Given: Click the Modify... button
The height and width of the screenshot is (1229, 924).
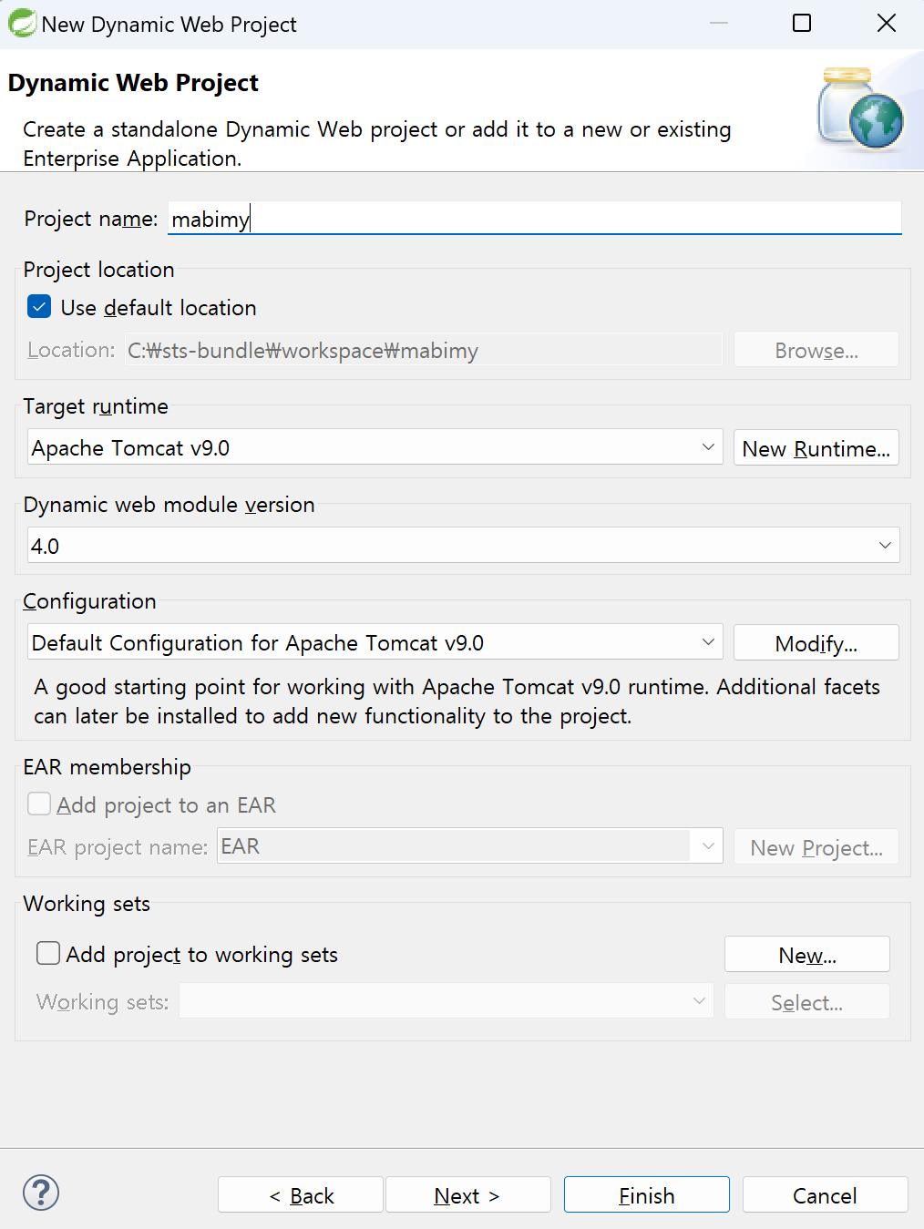Looking at the screenshot, I should coord(816,643).
